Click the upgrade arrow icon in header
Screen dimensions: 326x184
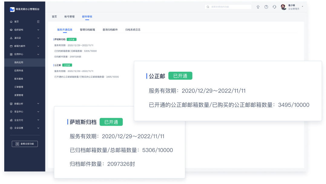[x=258, y=7]
